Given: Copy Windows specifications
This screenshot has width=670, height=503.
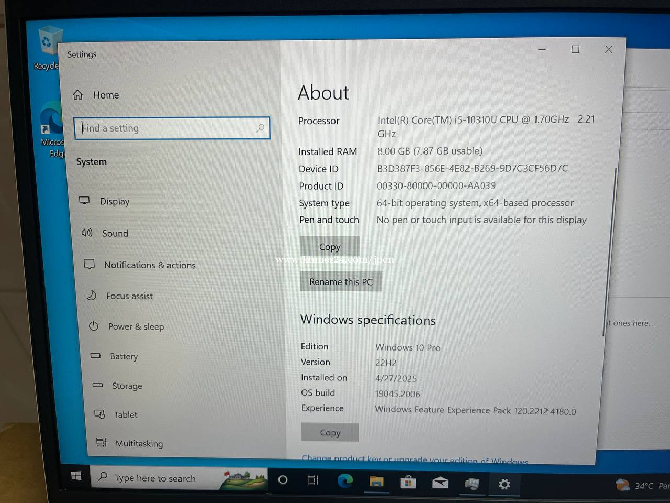Looking at the screenshot, I should pyautogui.click(x=330, y=433).
